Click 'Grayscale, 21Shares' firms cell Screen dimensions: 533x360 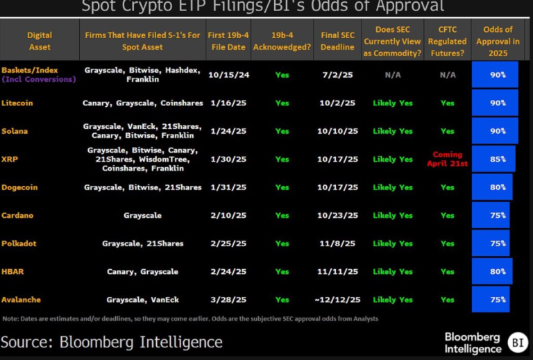pos(143,243)
